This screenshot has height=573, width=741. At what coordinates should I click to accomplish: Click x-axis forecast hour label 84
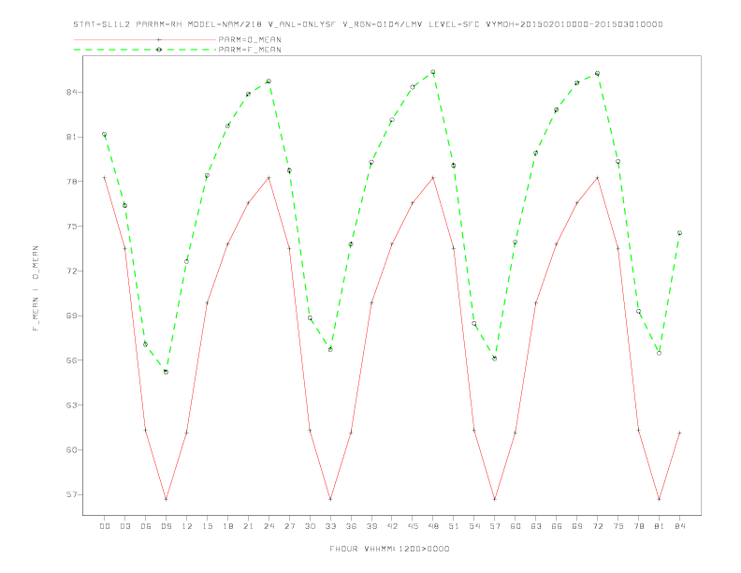[x=679, y=526]
